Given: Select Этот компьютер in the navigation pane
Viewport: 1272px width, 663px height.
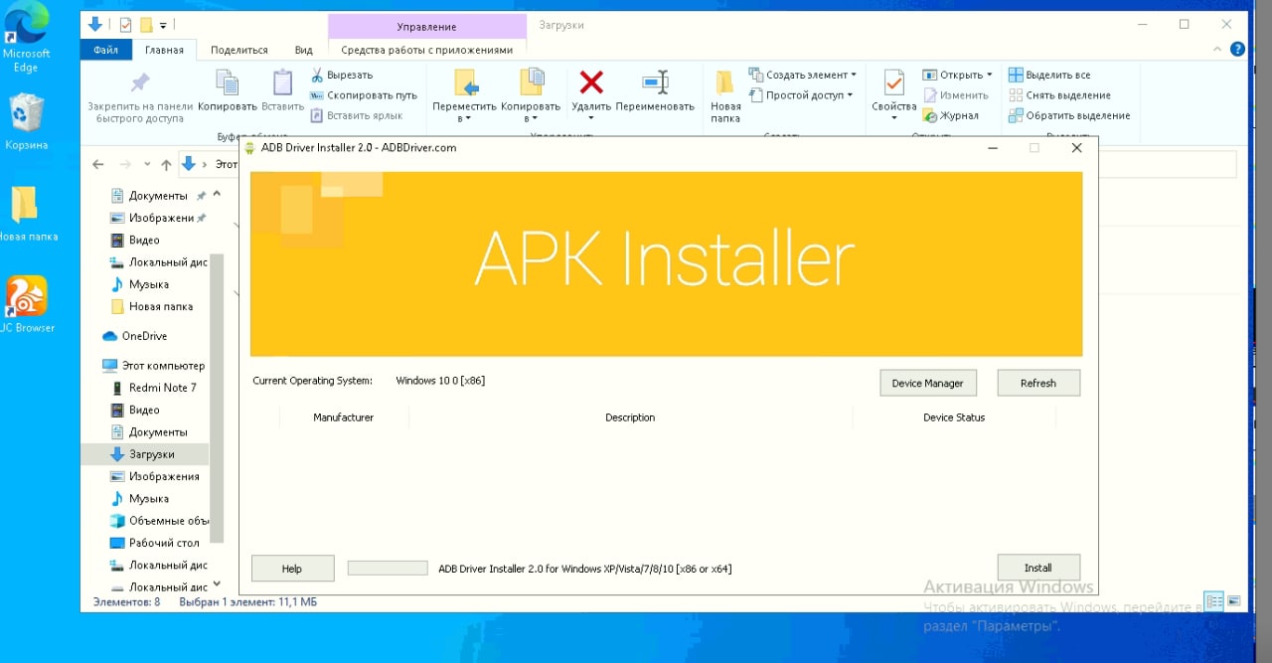Looking at the screenshot, I should tap(163, 366).
